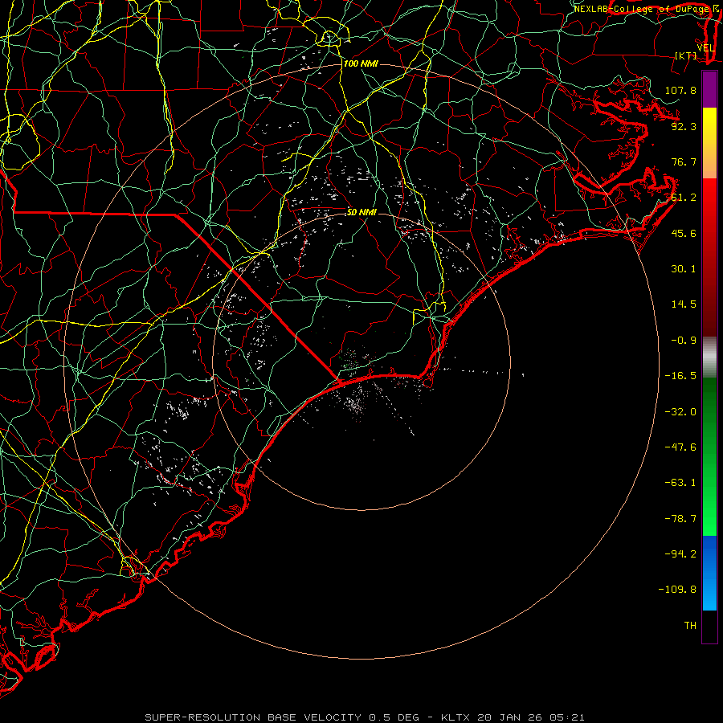Click the -0.9 velocity scale value

pyautogui.click(x=684, y=341)
